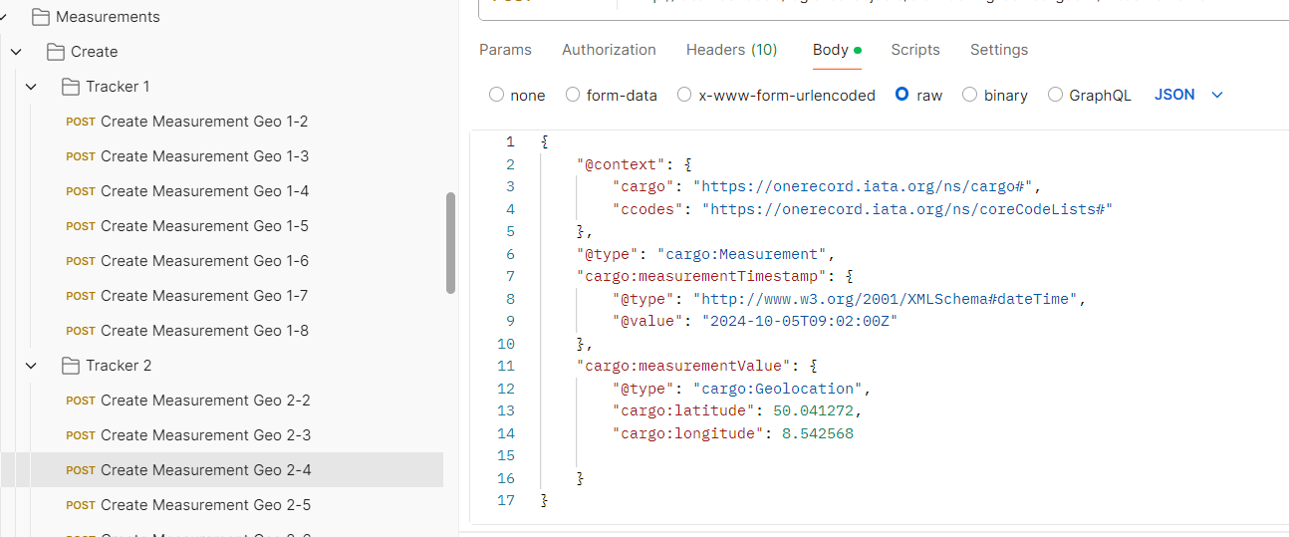
Task: Collapse the Tracker 1 folder chevron
Action: (31, 87)
